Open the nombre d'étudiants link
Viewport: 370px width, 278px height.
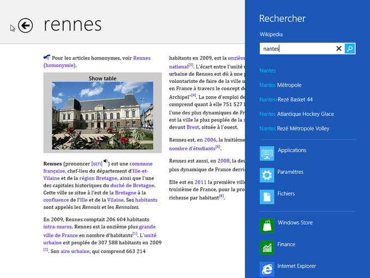coord(192,149)
